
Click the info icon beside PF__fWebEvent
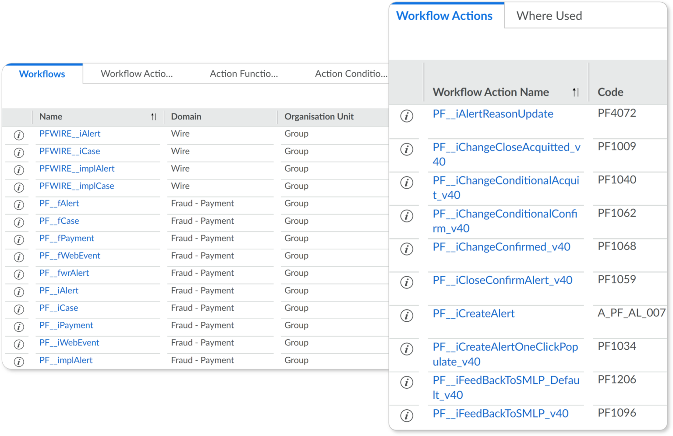point(18,257)
